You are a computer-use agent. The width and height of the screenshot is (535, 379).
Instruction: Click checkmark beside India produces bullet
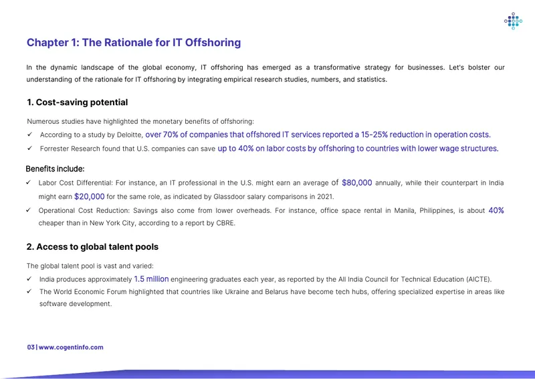tap(29, 279)
